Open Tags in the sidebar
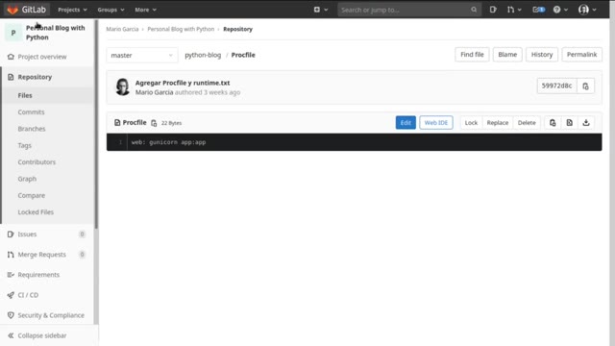Viewport: 615px width, 346px height. coord(24,145)
